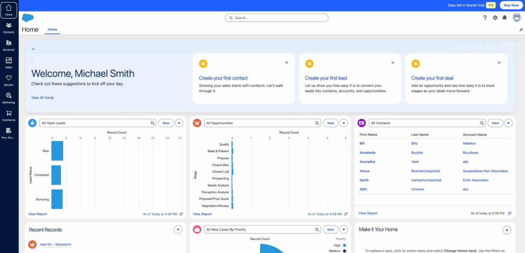
Task: Open Create your first deal link
Action: [432, 78]
